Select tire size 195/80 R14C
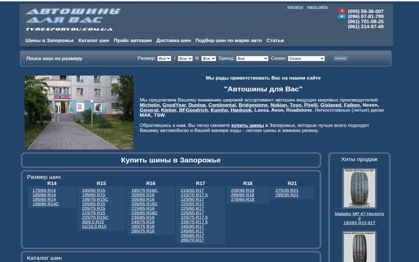The image size is (419, 262). click(46, 204)
